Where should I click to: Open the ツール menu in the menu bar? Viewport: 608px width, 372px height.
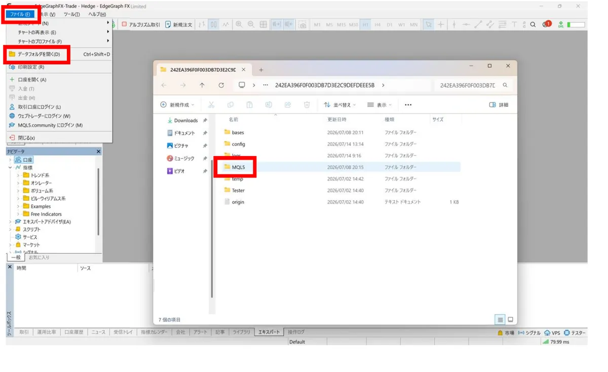coord(71,14)
